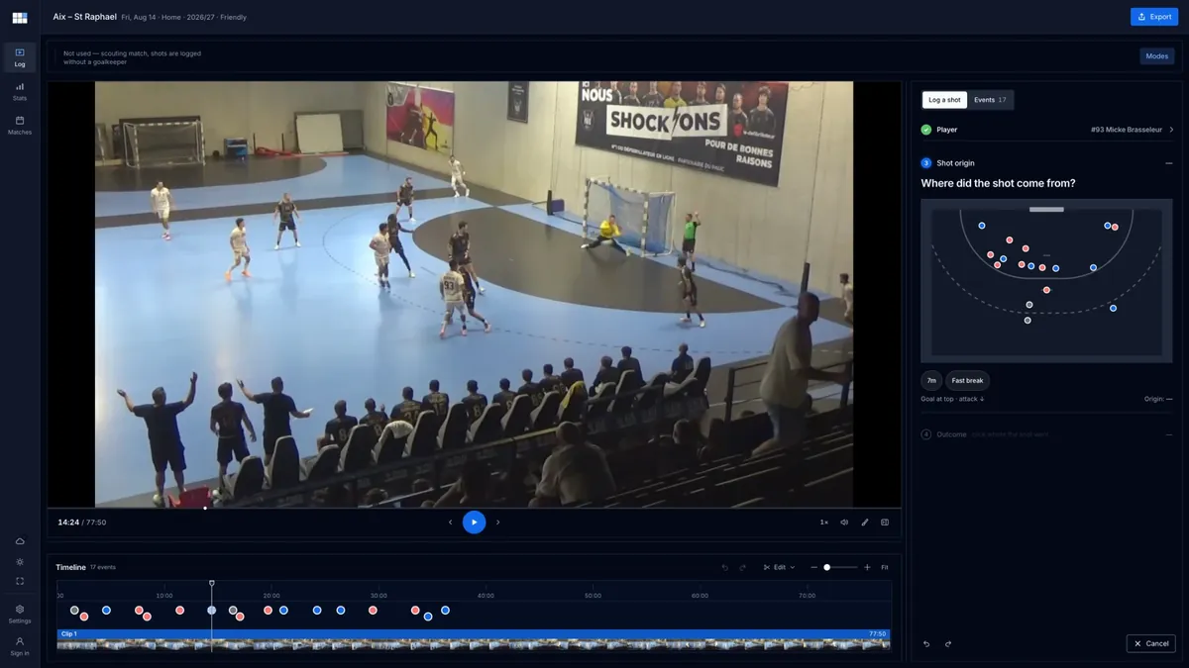The width and height of the screenshot is (1189, 668).
Task: Click undo arrow at bottom of shot panel
Action: [926, 643]
